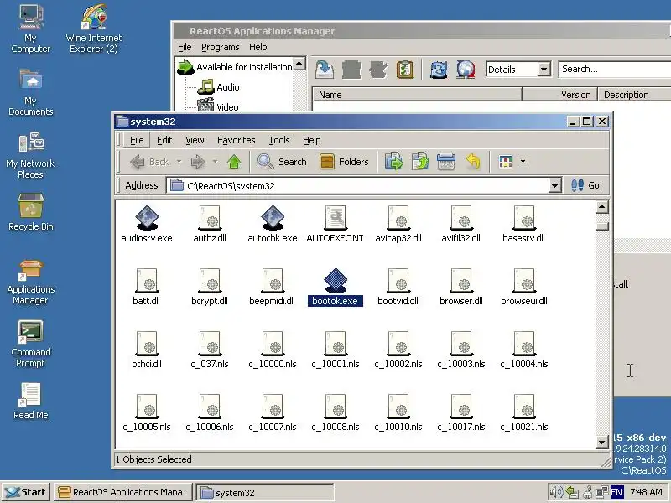Select Available for installation tree item
The image size is (671, 503).
coord(235,67)
